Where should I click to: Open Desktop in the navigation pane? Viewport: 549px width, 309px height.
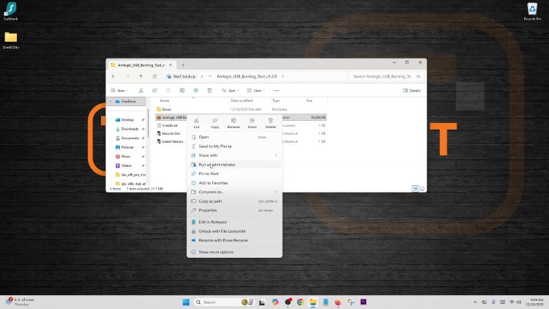(x=128, y=120)
